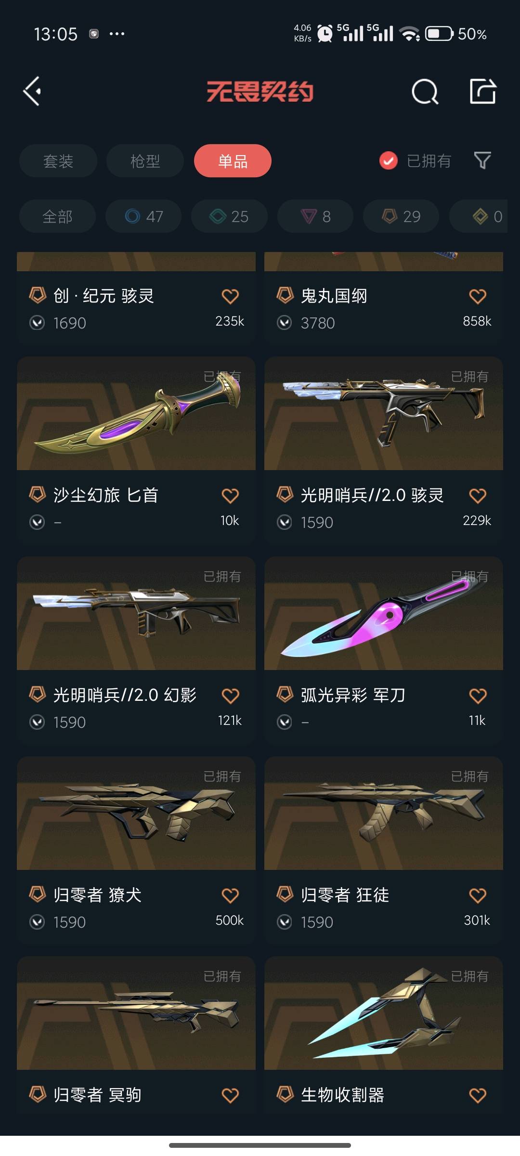Image resolution: width=520 pixels, height=1156 pixels.
Task: Filter by blue tier showing 47
Action: [143, 216]
